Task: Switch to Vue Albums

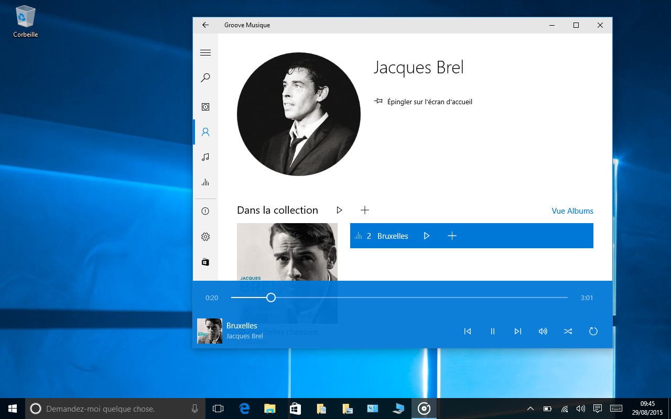Action: coord(572,211)
